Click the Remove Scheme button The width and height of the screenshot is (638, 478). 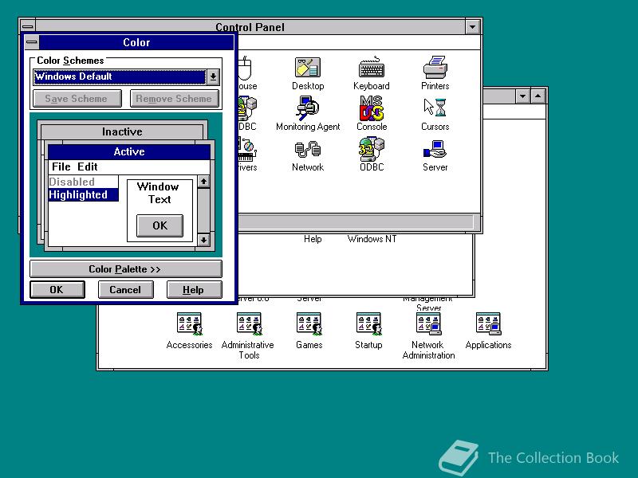pyautogui.click(x=174, y=99)
